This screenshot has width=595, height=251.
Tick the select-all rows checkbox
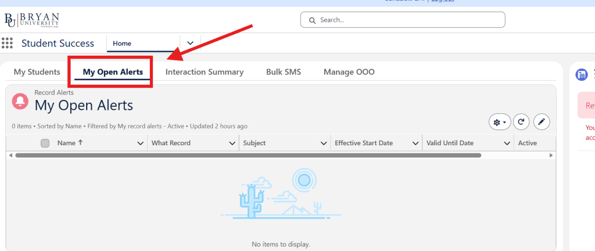pyautogui.click(x=45, y=144)
